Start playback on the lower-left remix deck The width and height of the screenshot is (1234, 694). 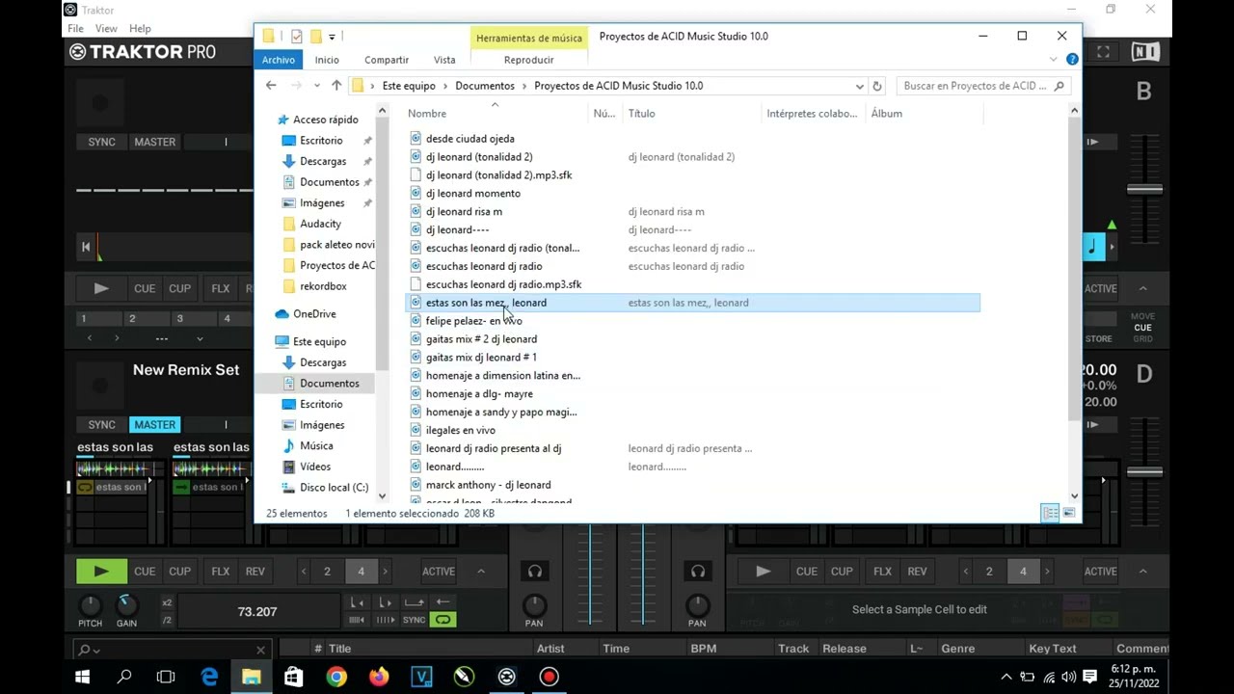point(101,571)
